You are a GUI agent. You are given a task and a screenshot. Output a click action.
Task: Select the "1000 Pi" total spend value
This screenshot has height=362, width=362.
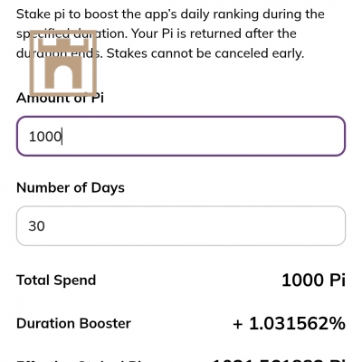pyautogui.click(x=313, y=281)
